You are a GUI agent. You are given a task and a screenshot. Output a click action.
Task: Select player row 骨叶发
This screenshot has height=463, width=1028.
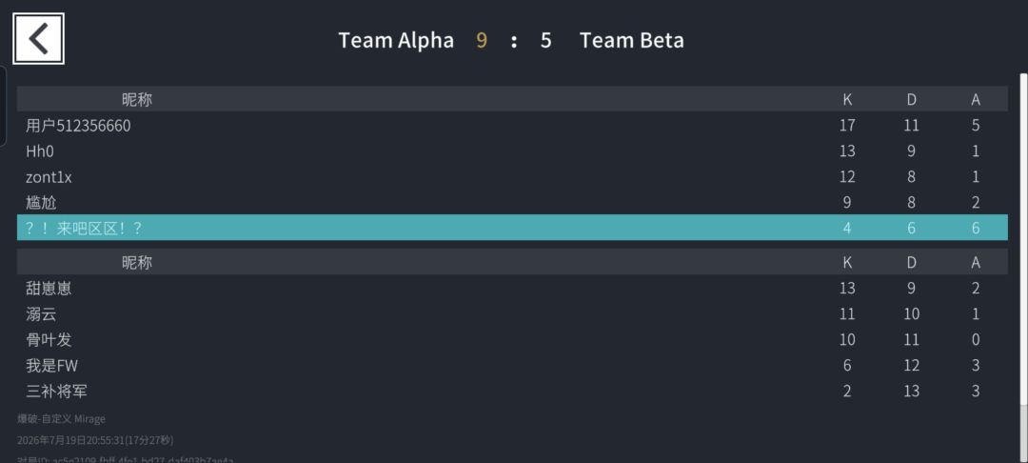pos(512,339)
